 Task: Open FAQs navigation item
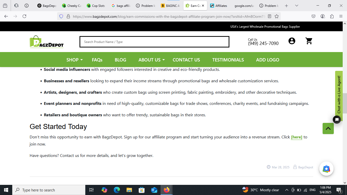point(97,60)
